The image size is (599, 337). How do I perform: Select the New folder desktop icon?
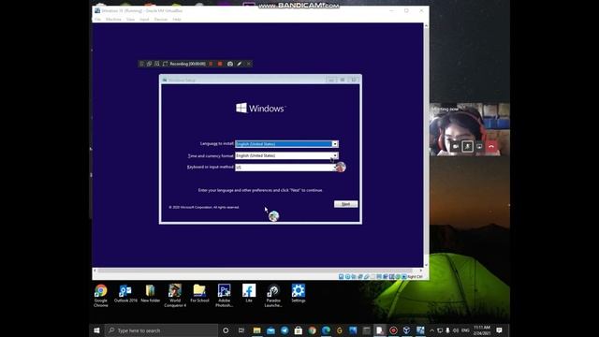pyautogui.click(x=150, y=294)
